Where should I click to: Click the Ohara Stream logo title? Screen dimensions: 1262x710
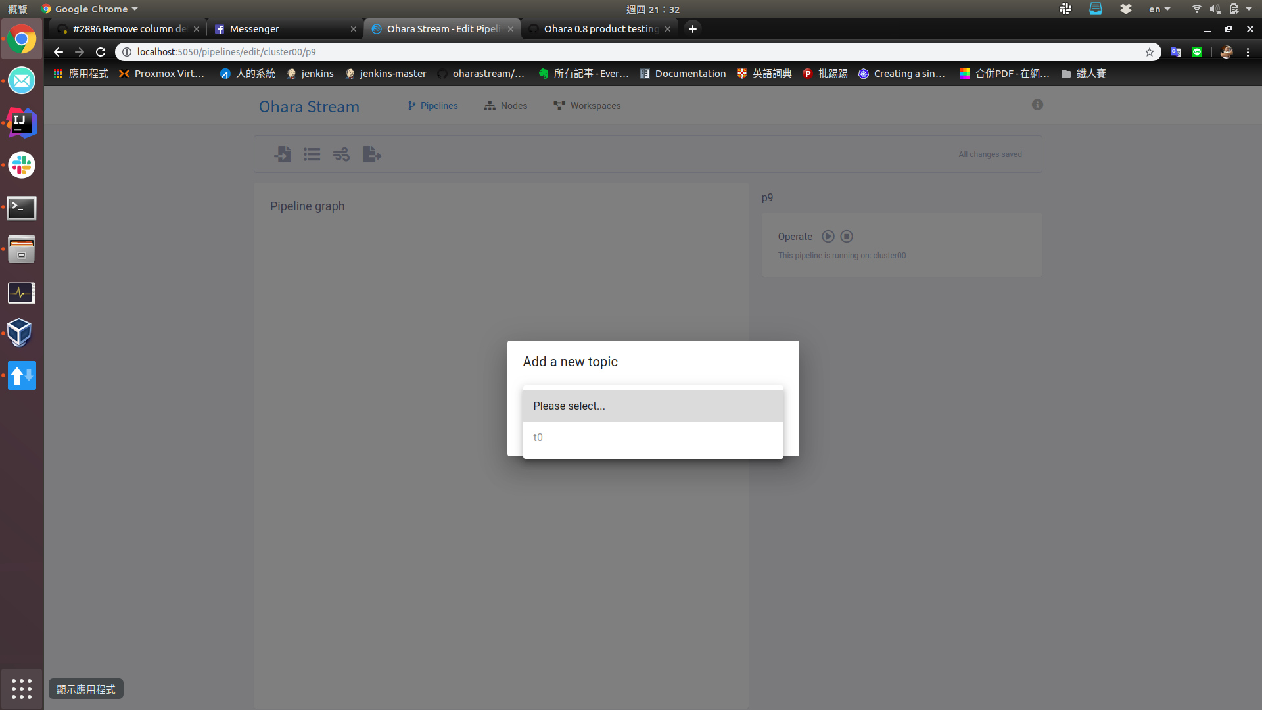point(309,106)
